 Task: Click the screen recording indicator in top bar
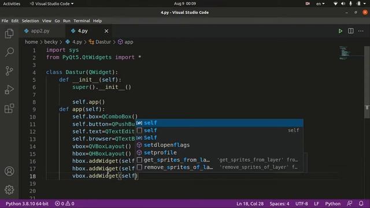(308, 3)
